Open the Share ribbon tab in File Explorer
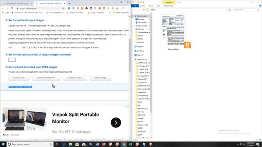 151,6
